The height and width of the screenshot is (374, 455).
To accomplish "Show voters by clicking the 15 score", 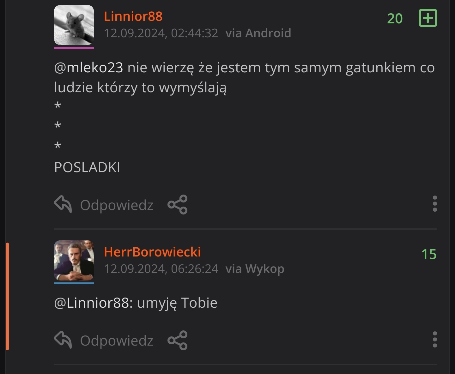I will (429, 254).
